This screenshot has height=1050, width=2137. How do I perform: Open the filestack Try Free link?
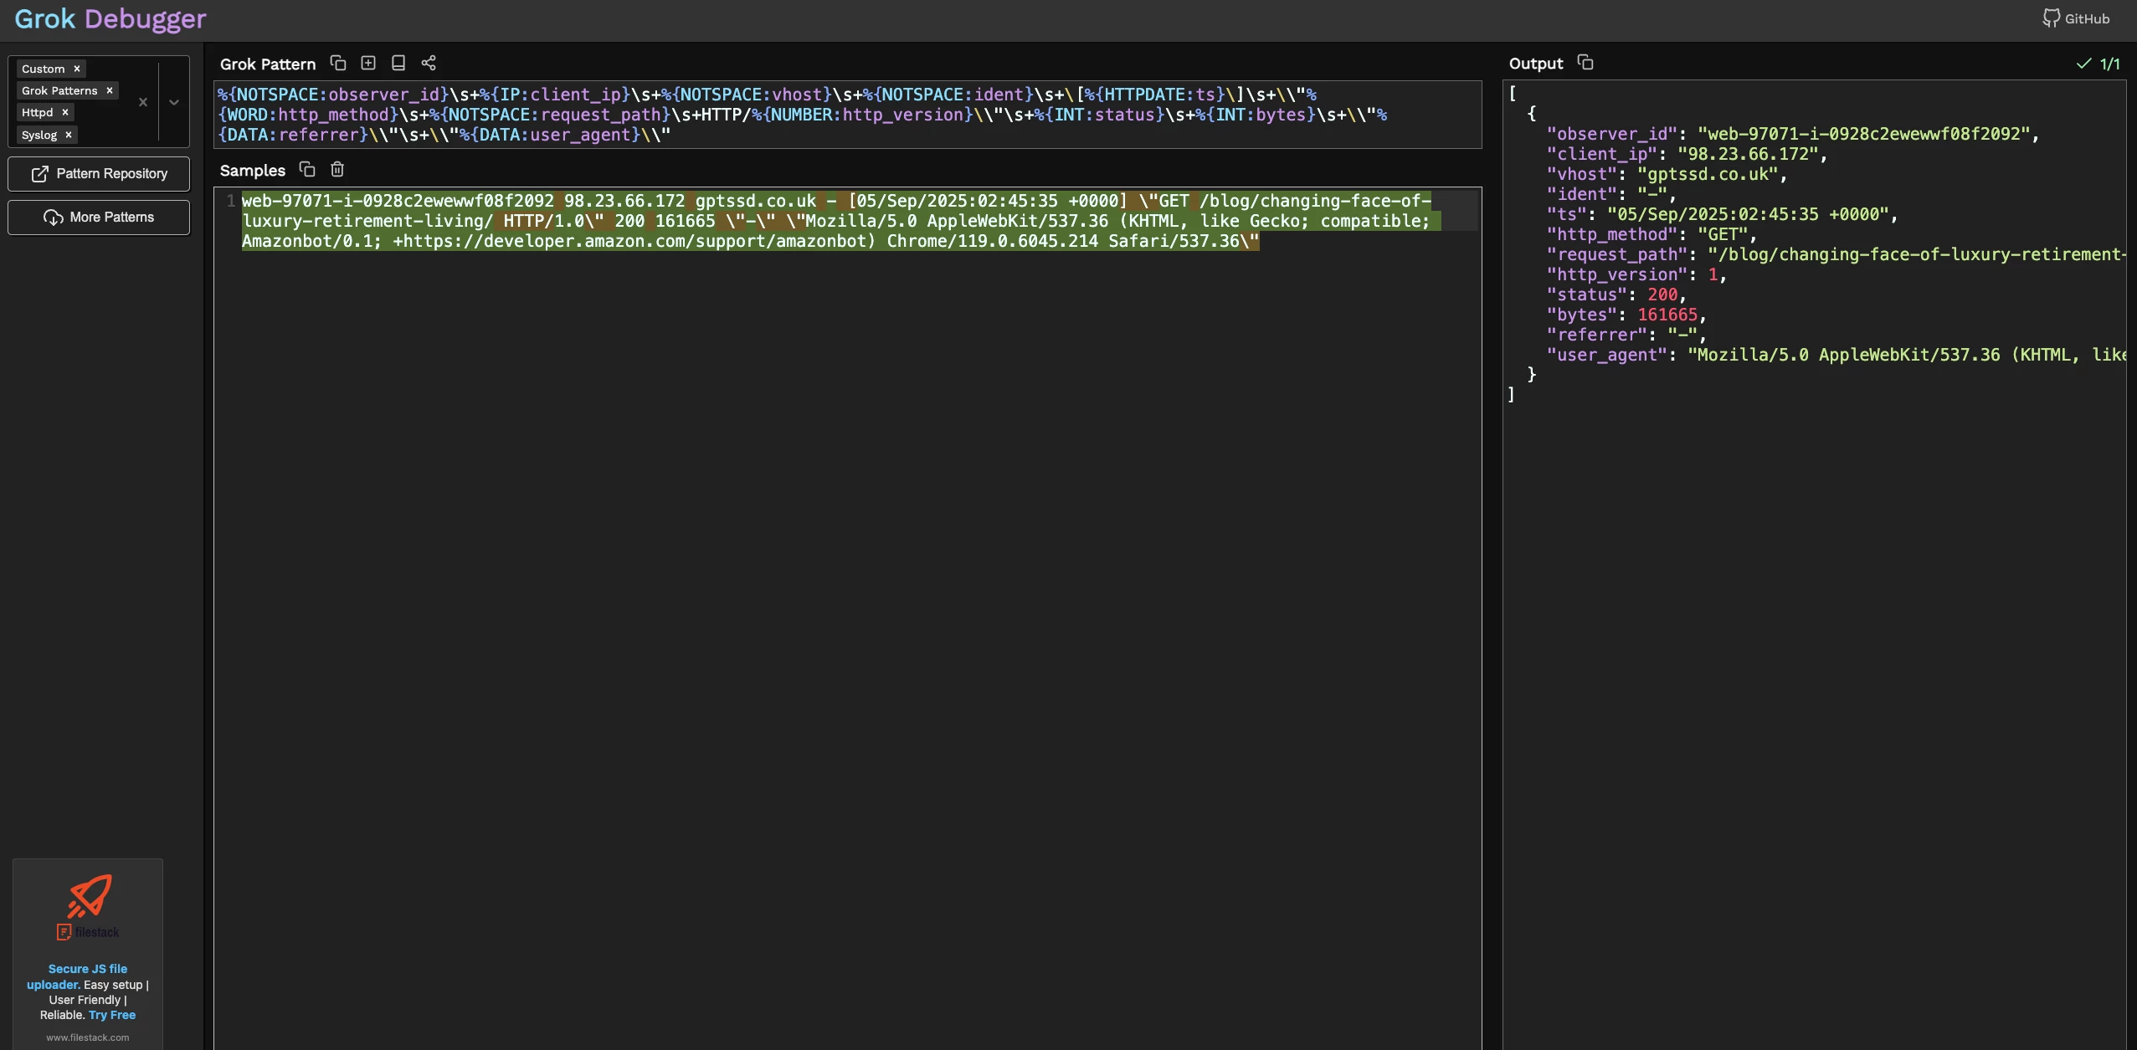pos(112,1015)
